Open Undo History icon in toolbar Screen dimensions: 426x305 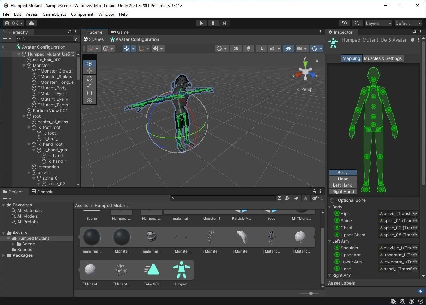coord(345,23)
